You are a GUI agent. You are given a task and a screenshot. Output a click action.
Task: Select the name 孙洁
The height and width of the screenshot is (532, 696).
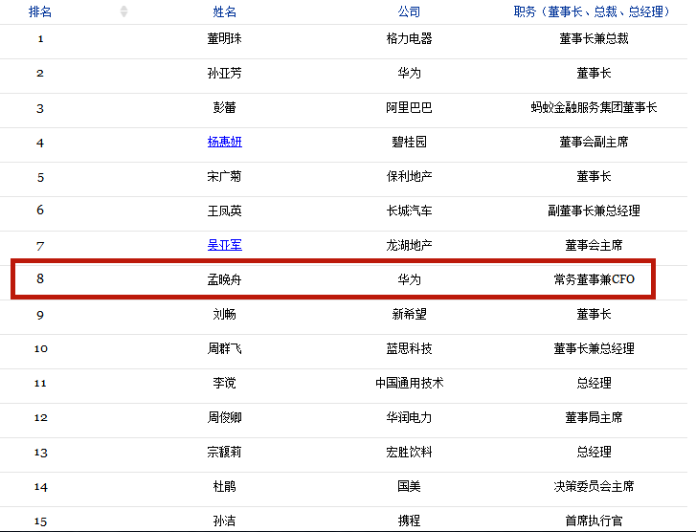pyautogui.click(x=225, y=521)
